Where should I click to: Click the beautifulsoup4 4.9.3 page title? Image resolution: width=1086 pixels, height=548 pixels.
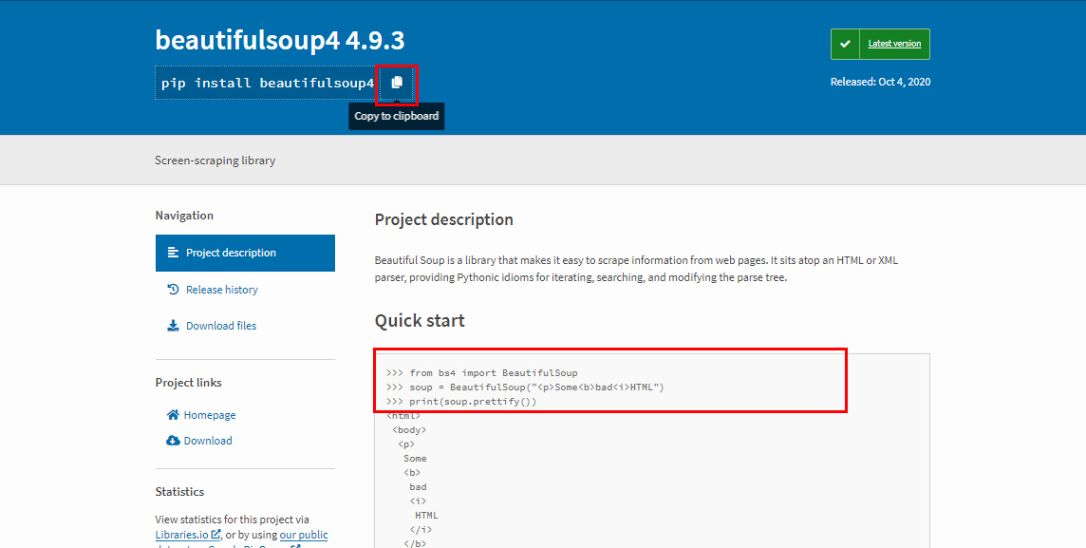280,40
